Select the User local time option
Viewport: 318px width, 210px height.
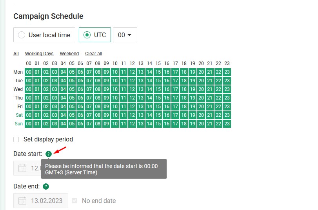coord(44,35)
